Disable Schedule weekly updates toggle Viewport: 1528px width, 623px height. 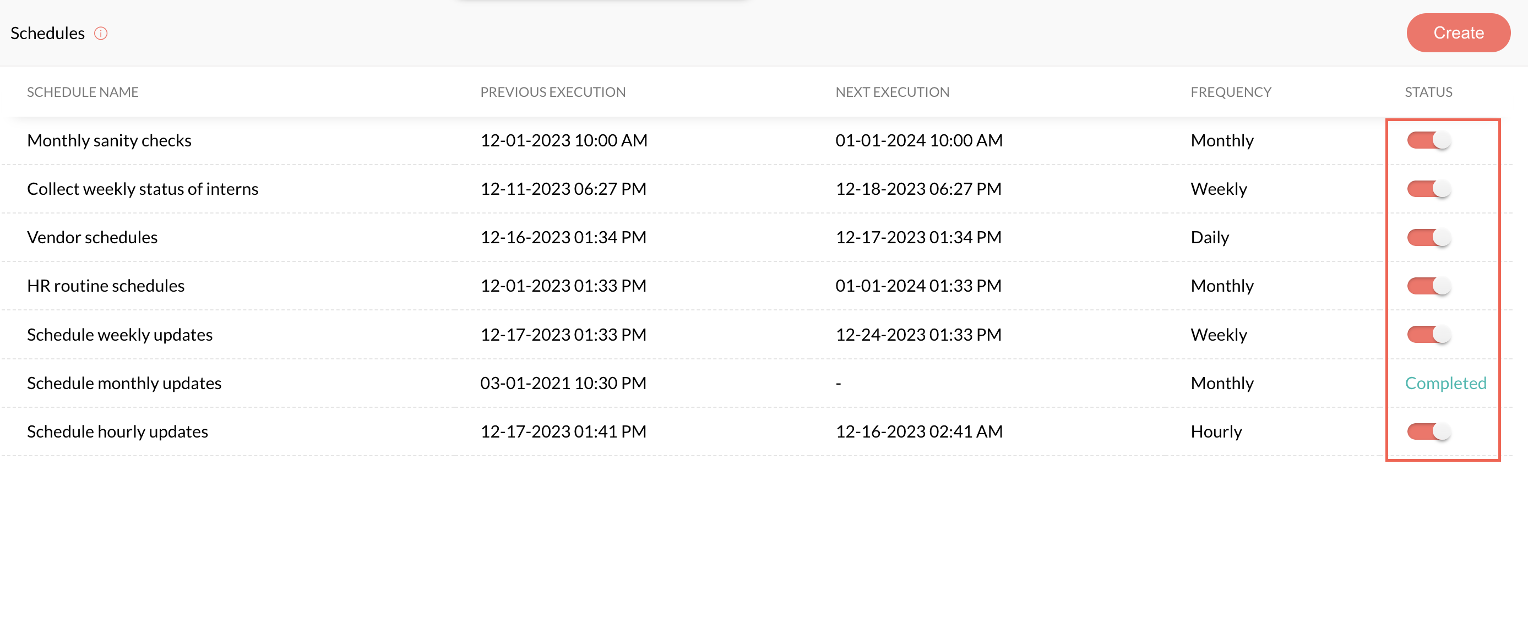(x=1428, y=335)
